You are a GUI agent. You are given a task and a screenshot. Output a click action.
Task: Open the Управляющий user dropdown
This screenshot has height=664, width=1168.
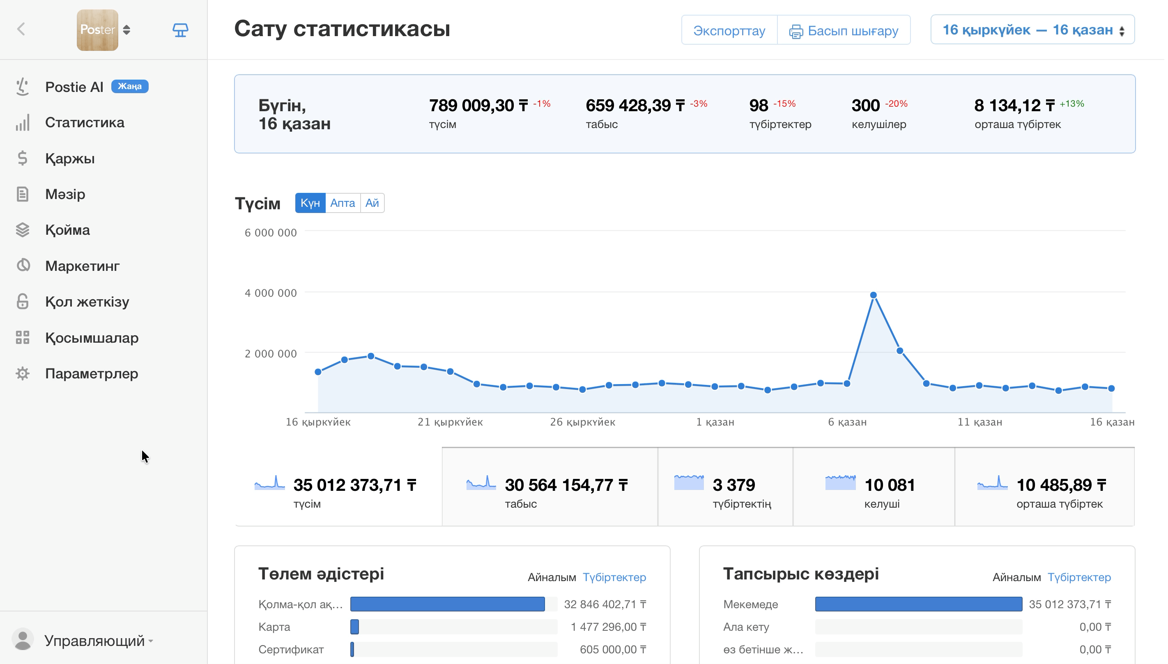[x=99, y=641]
